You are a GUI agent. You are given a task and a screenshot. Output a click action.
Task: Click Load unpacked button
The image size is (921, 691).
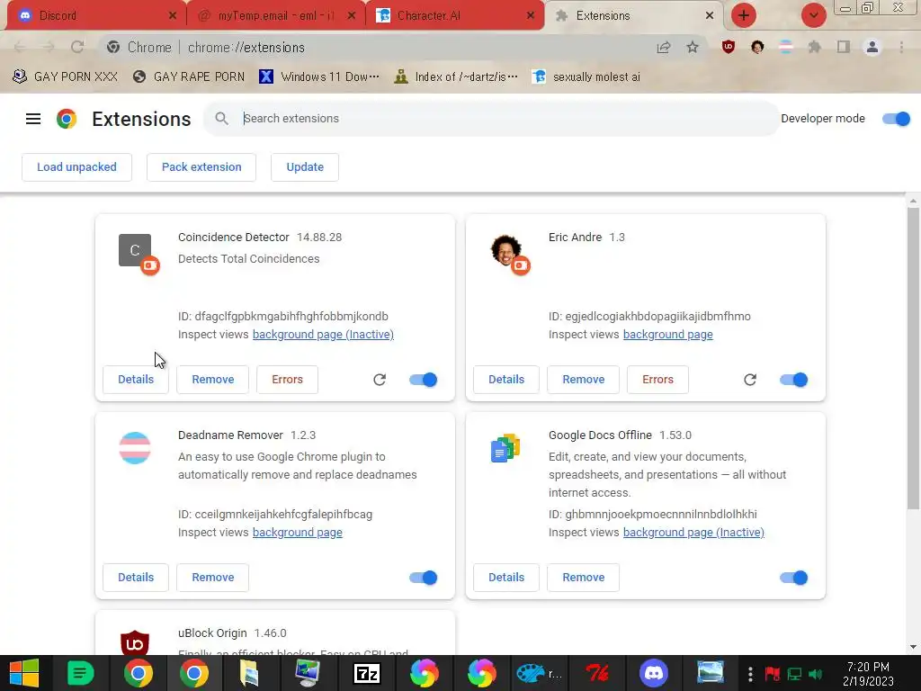click(77, 167)
